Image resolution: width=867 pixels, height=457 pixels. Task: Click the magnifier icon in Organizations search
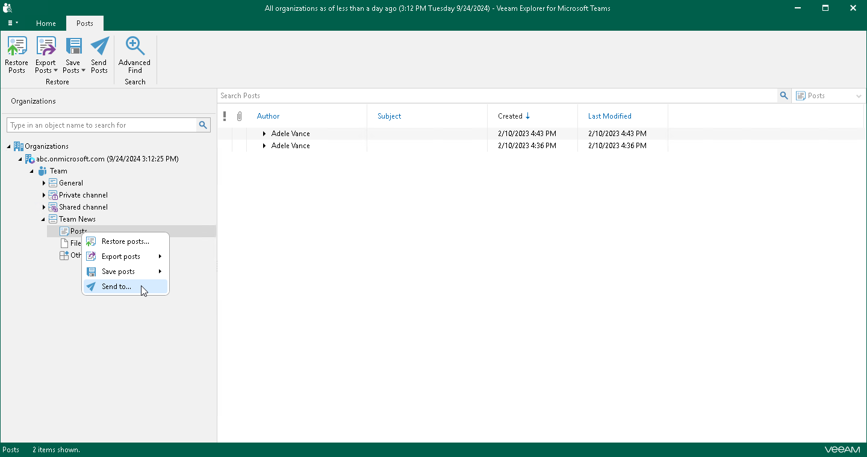click(x=204, y=125)
